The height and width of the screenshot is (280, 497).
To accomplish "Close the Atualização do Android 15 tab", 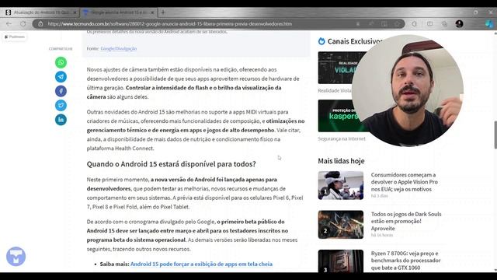I will 75,12.
